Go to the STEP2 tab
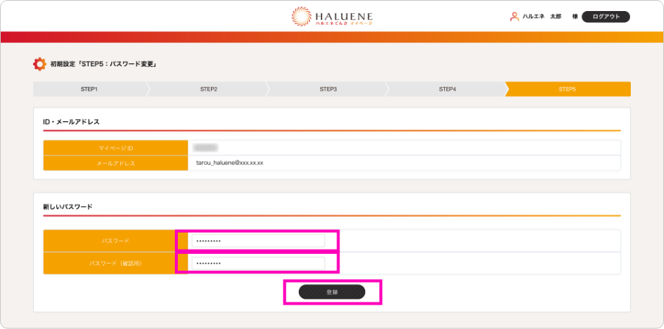664x329 pixels. tap(209, 89)
